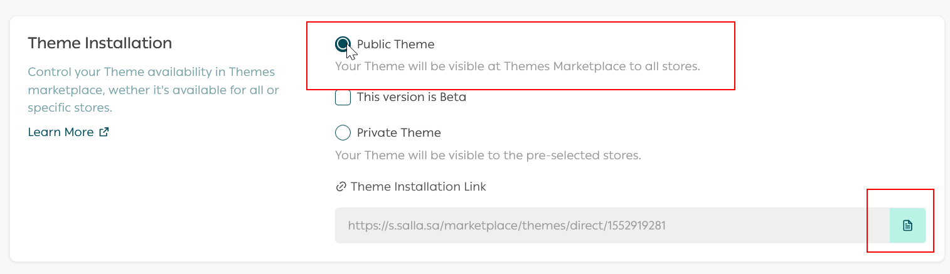The width and height of the screenshot is (950, 274).
Task: Click the external link icon beside Learn More
Action: 104,132
